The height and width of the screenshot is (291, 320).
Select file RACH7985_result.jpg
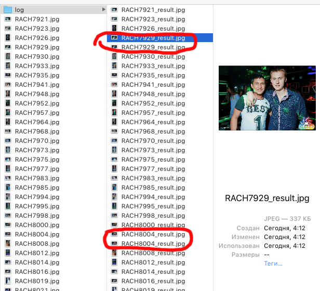click(x=153, y=188)
